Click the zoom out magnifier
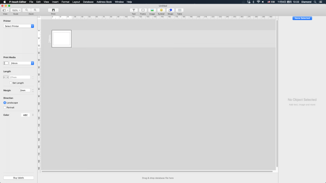326x183 pixels. [x=27, y=10]
